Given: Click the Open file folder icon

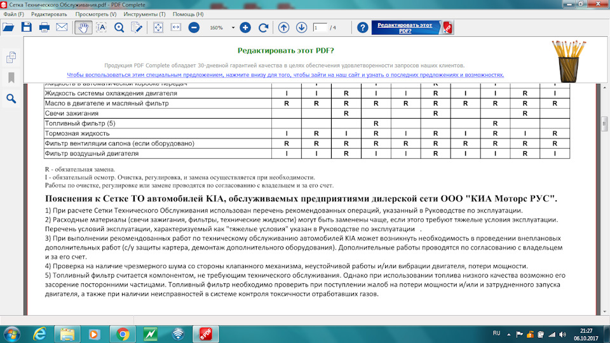Looking at the screenshot, I should point(8,27).
